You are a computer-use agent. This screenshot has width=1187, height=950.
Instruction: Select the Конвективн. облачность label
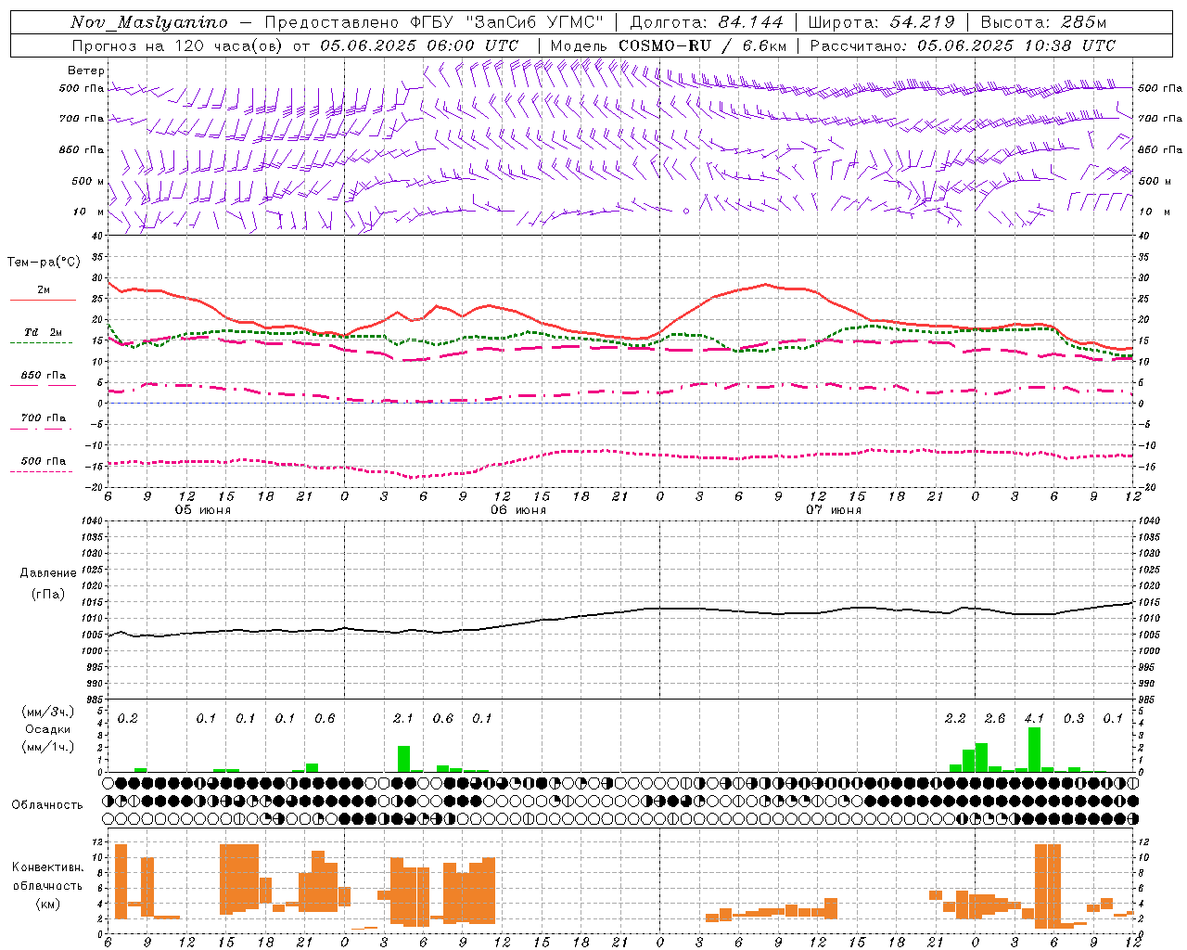coord(47,877)
